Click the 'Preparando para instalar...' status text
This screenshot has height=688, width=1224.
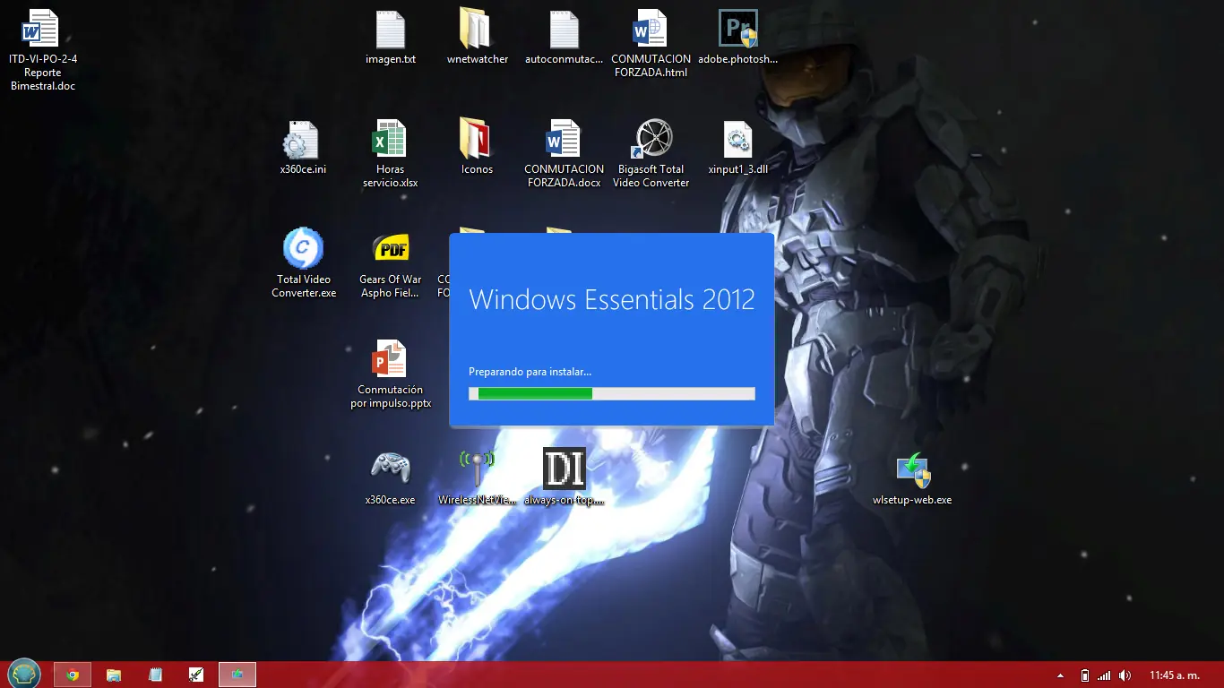530,371
